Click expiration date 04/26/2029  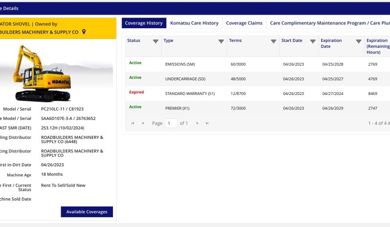point(332,108)
